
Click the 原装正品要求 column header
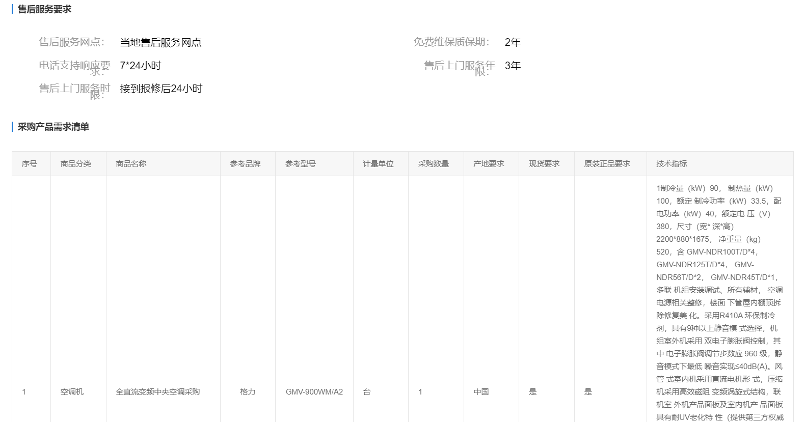607,164
